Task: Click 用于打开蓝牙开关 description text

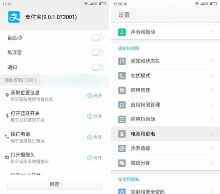Action: click(x=28, y=120)
